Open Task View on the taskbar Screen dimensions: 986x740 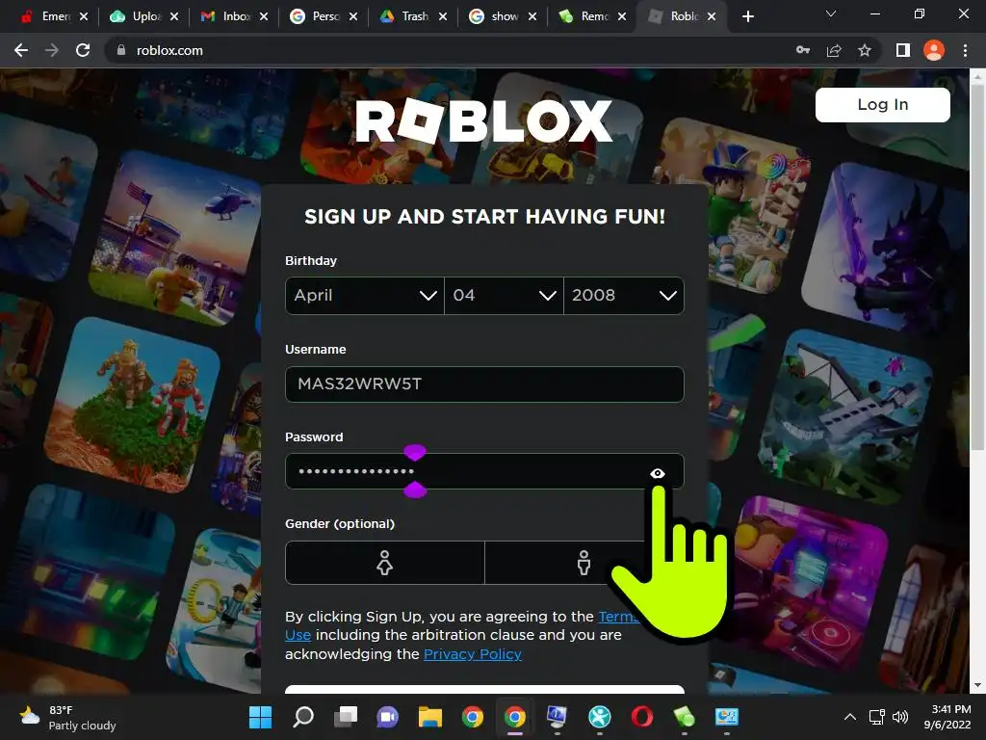346,717
